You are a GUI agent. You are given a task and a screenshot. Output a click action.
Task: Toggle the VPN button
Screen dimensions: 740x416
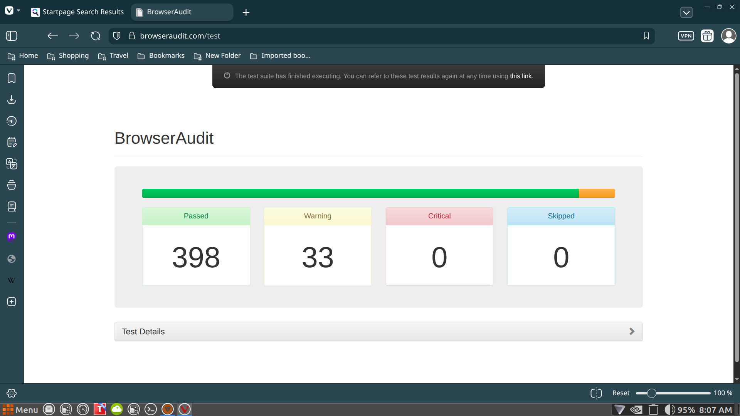(686, 36)
